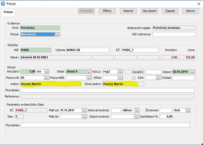The height and width of the screenshot is (145, 203).
Task: Save with the Zapsat button
Action: (x=170, y=11)
